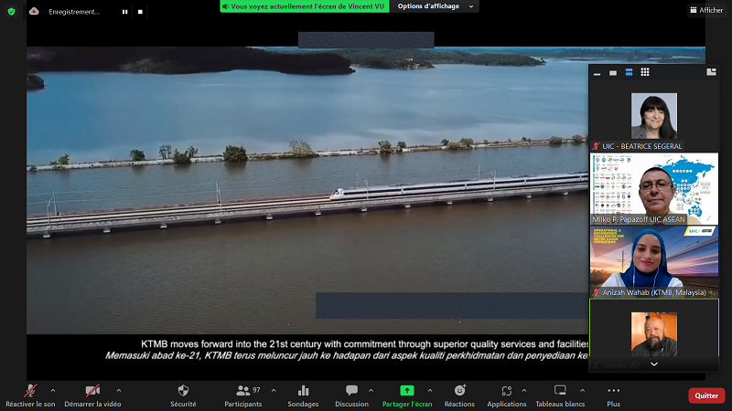Open the Sécurité shield icon
Viewport: 732px width, 411px height.
(183, 391)
